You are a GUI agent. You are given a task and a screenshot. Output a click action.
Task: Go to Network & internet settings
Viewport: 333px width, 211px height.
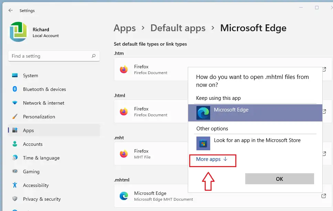point(44,103)
